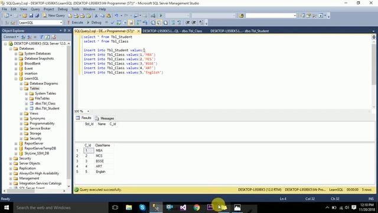Switch to the Messages tab in results pane

[105, 118]
